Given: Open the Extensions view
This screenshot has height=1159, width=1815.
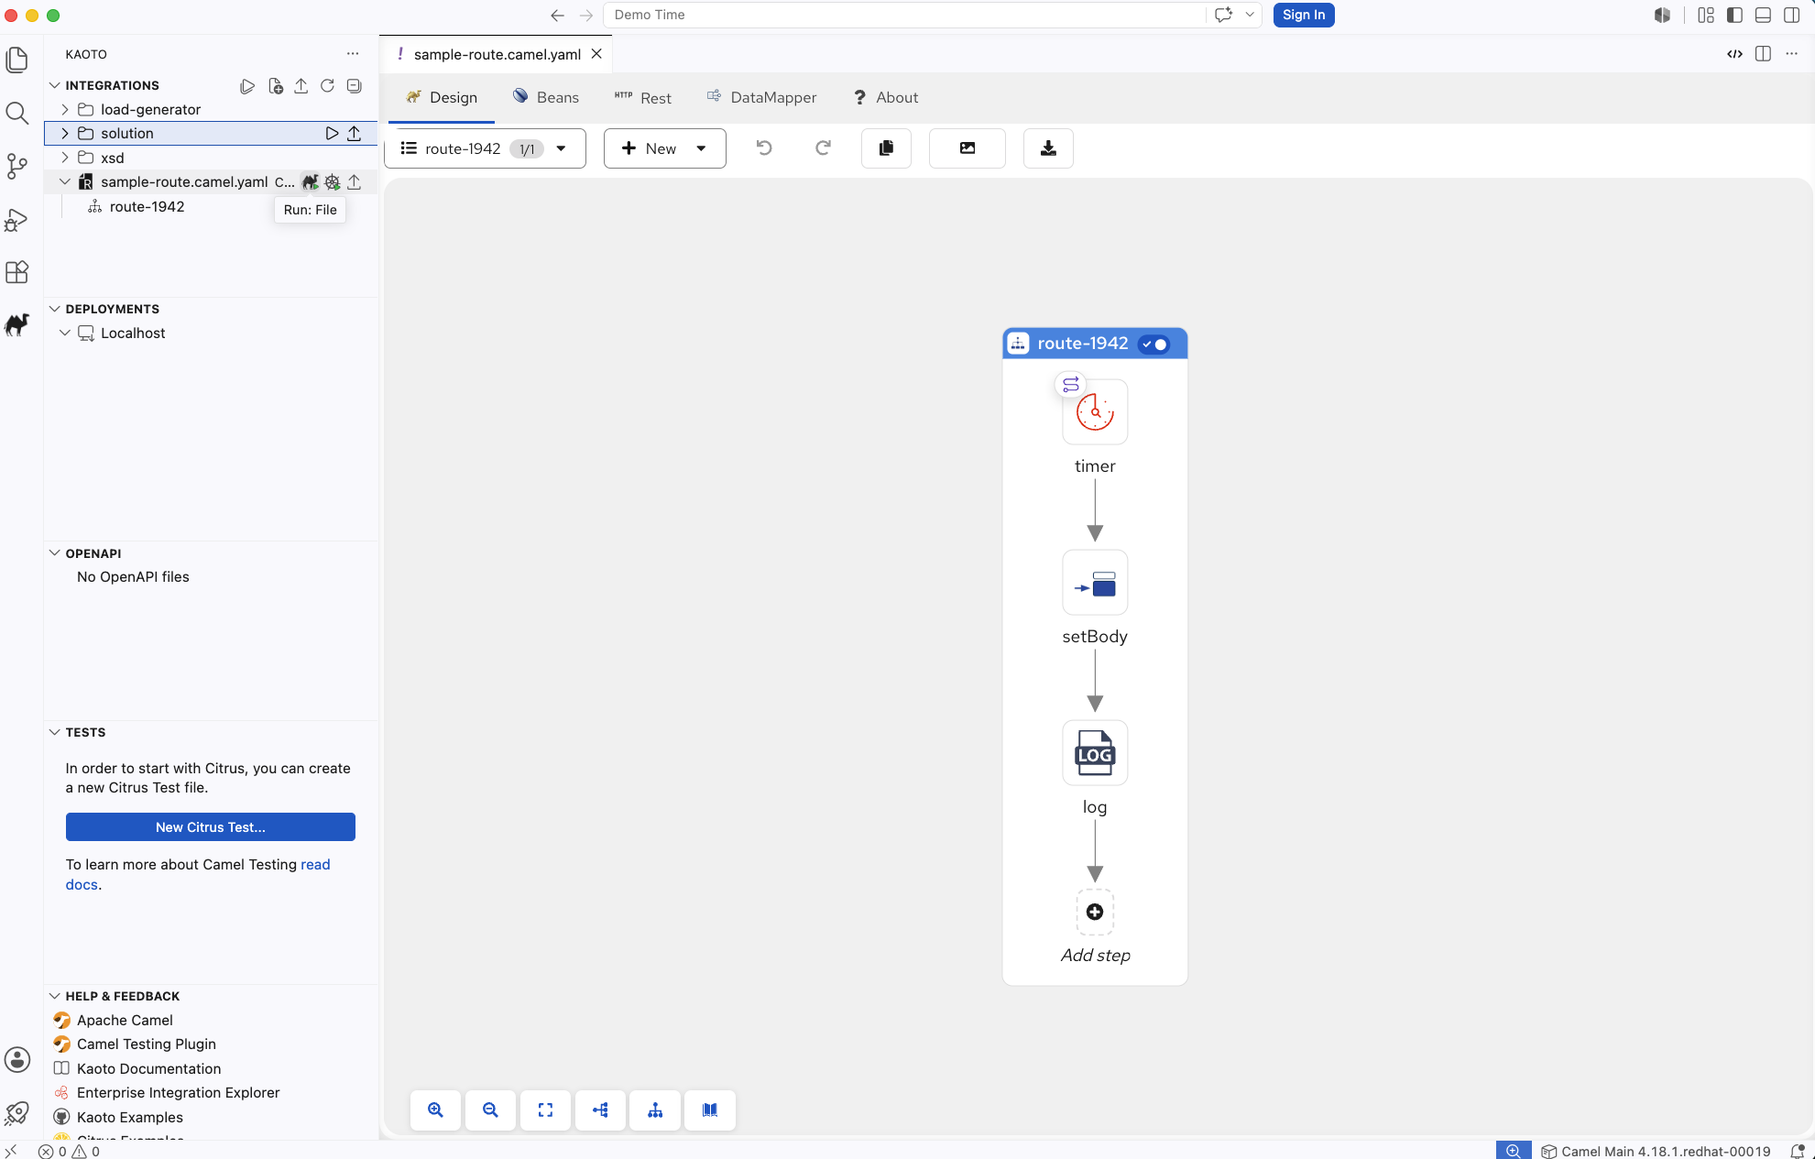Looking at the screenshot, I should click(17, 272).
